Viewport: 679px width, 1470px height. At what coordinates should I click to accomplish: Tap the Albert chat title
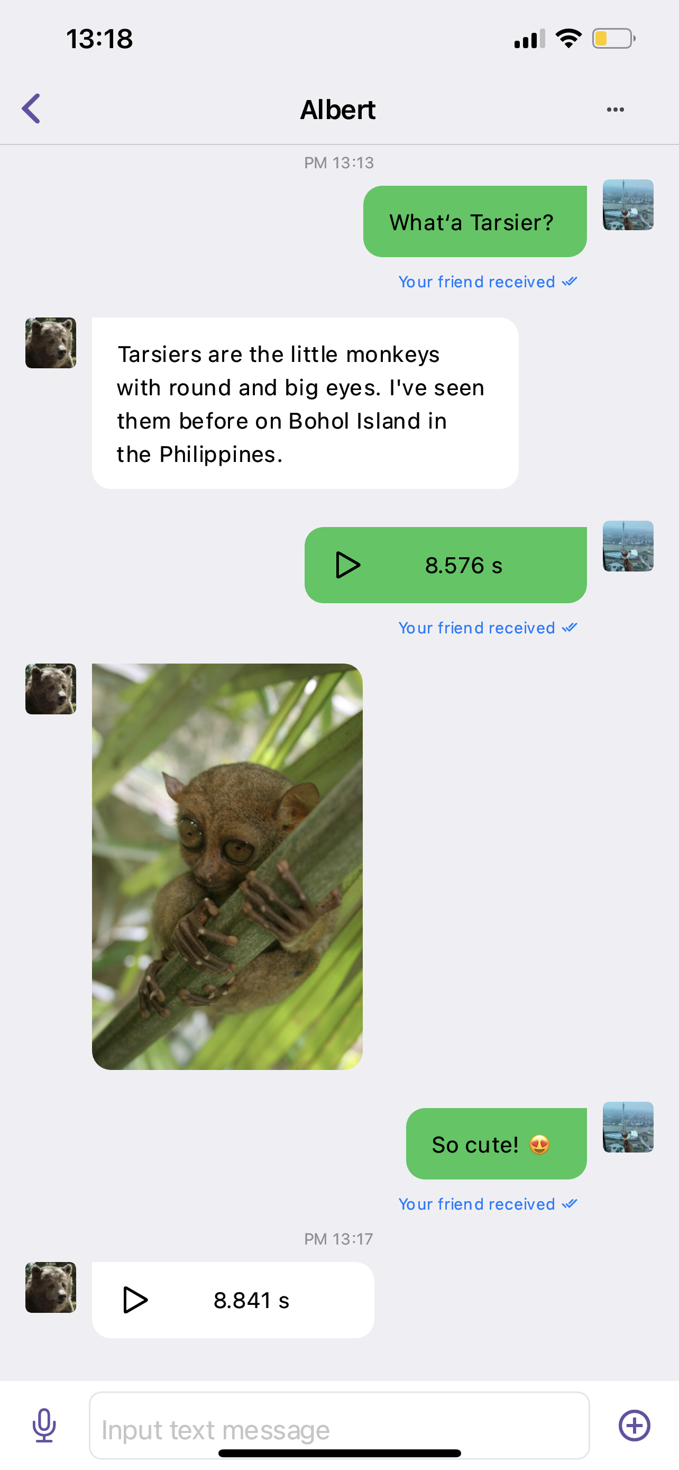(338, 110)
